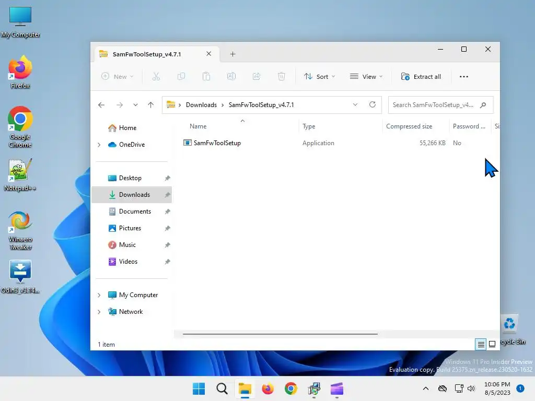
Task: Sort by Compressed size column header
Action: point(409,126)
